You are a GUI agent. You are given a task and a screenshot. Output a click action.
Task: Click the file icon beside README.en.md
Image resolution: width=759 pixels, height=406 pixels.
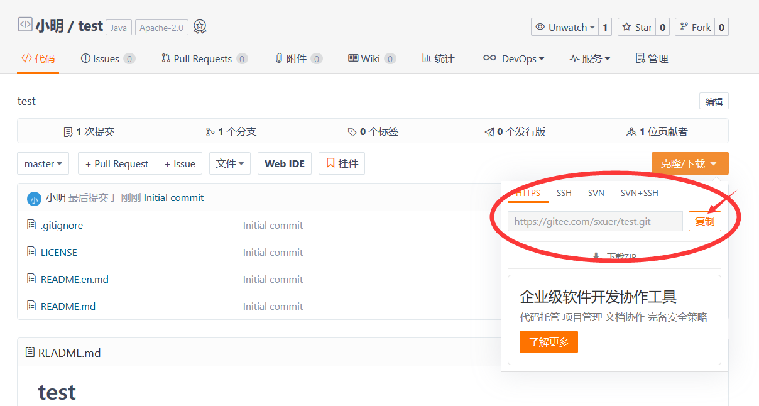[31, 278]
